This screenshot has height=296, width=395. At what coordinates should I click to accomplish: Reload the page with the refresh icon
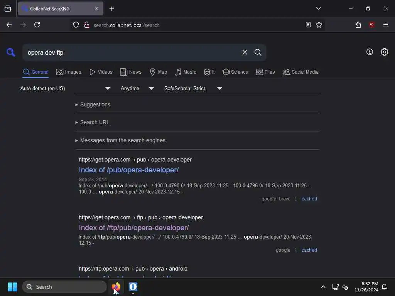click(37, 25)
